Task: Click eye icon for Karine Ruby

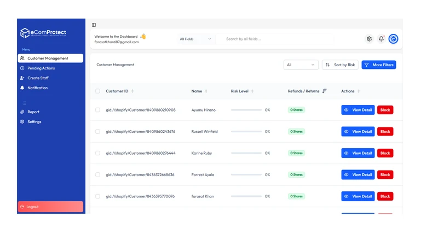Action: (347, 153)
